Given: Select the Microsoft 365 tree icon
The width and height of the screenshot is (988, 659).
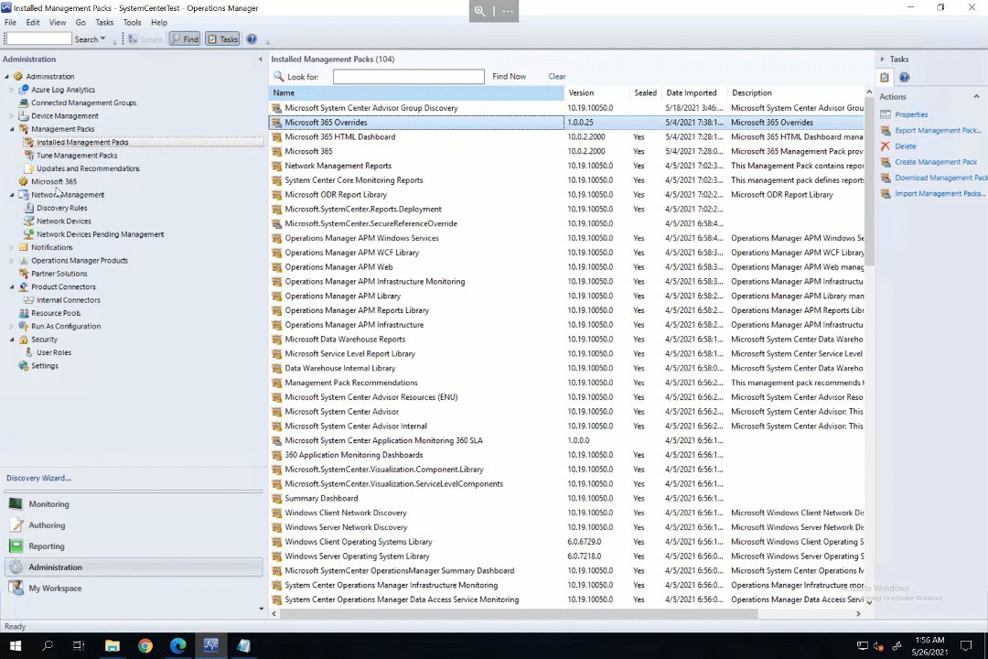Looking at the screenshot, I should tap(23, 181).
